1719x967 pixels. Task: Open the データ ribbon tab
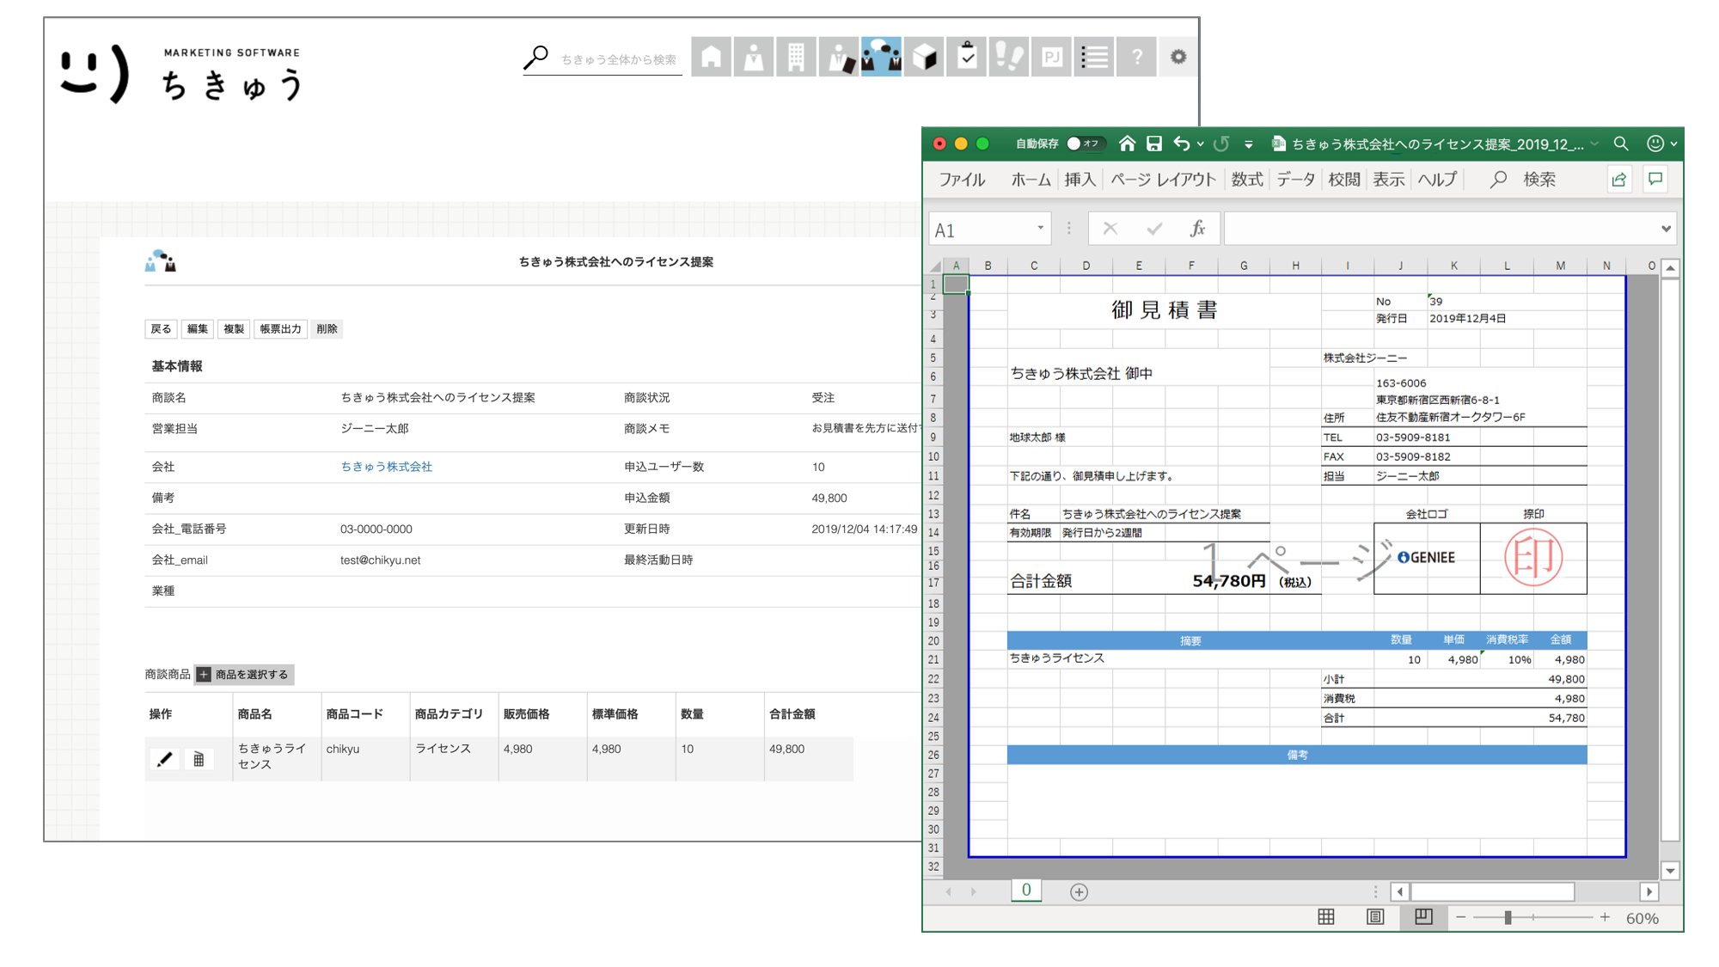(1295, 180)
